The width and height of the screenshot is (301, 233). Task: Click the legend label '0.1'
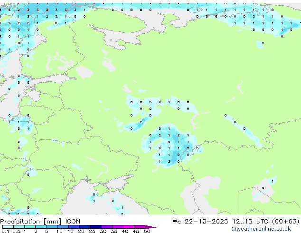(x=5, y=231)
